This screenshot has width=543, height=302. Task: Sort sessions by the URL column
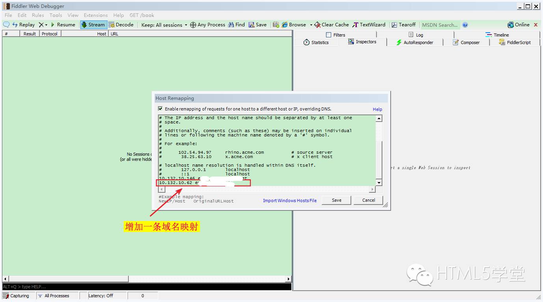(200, 34)
